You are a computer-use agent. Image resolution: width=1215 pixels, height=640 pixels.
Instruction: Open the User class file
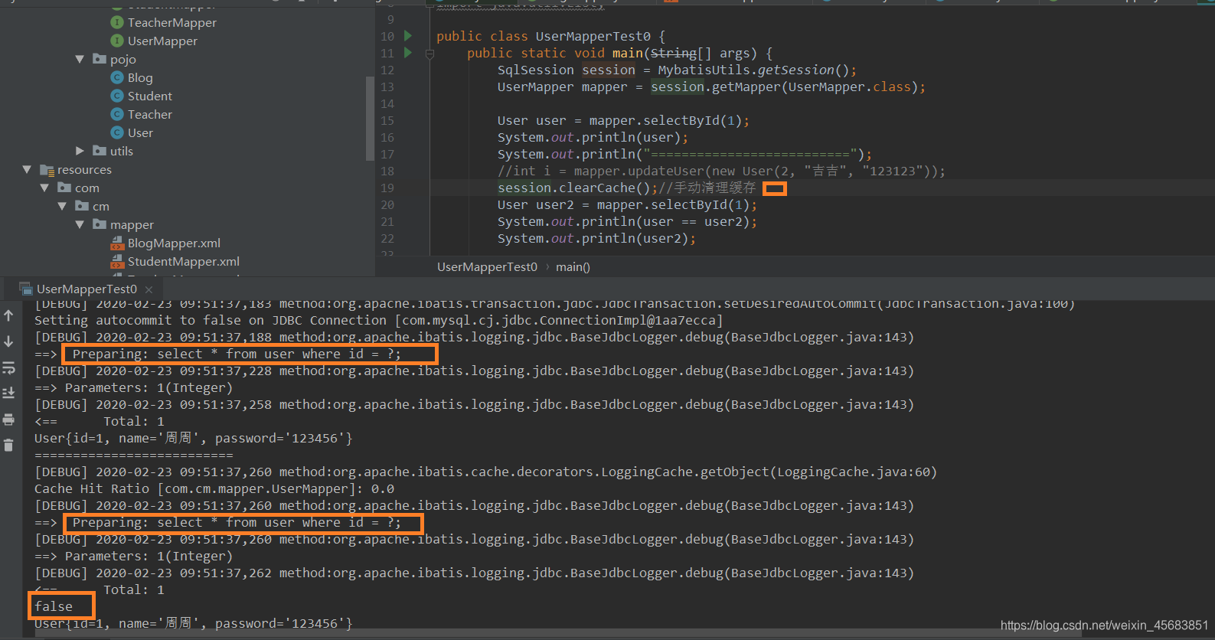click(x=140, y=133)
